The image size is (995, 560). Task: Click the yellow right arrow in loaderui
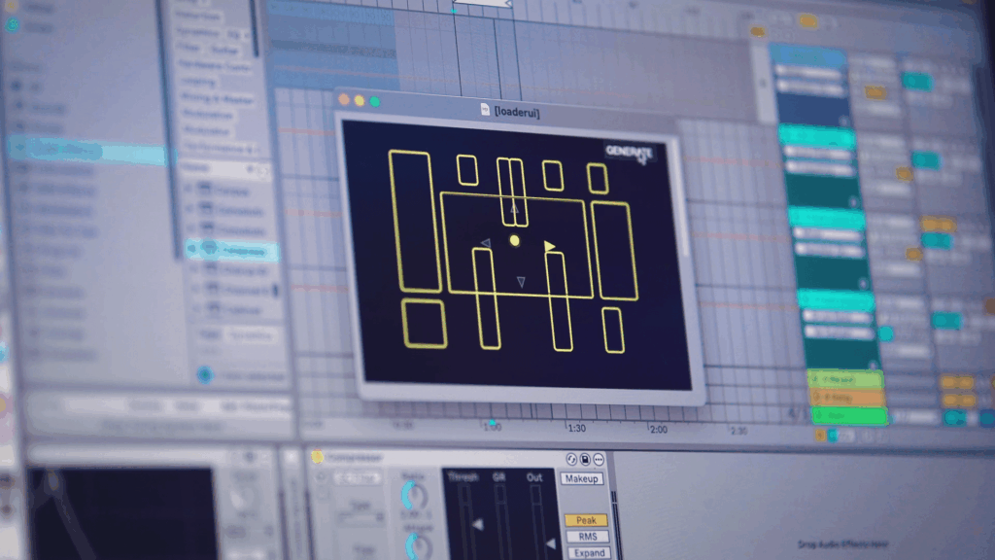click(x=549, y=246)
